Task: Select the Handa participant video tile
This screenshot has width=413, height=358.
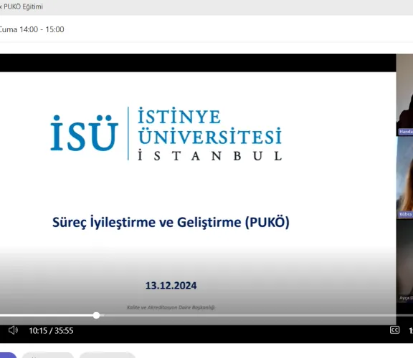Action: click(404, 95)
